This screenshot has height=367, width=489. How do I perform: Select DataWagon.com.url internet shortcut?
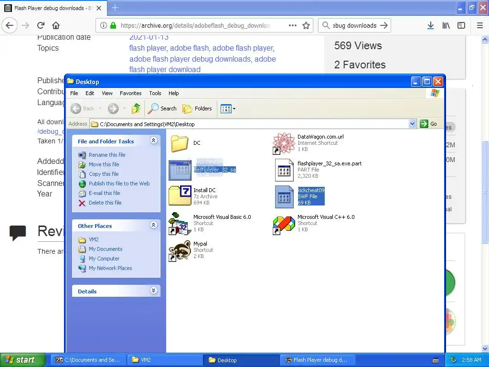308,143
